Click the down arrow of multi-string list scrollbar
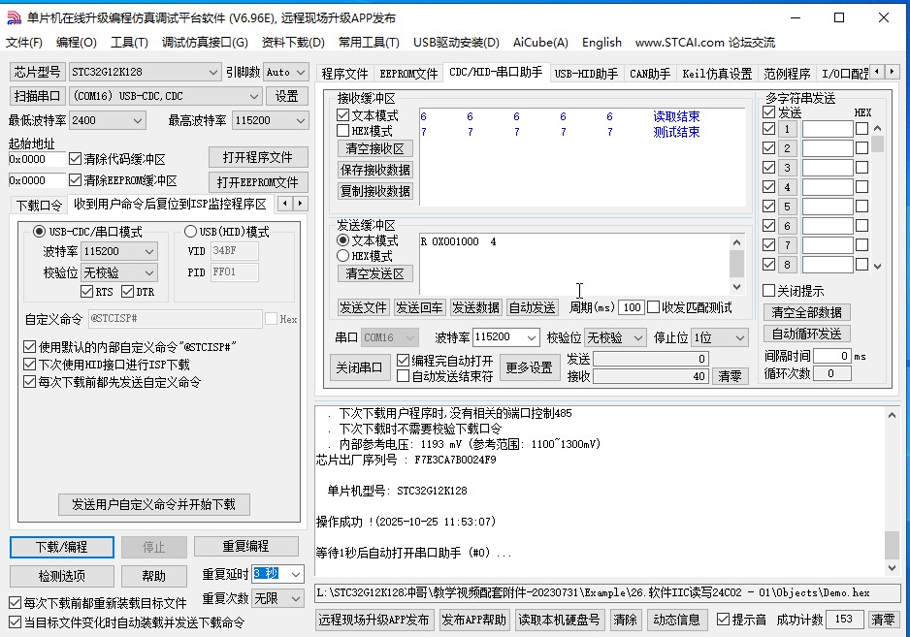This screenshot has width=910, height=637. pyautogui.click(x=877, y=266)
